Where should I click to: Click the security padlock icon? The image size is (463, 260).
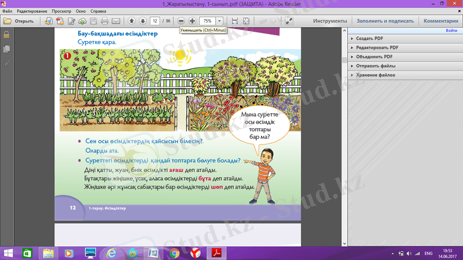(6, 35)
